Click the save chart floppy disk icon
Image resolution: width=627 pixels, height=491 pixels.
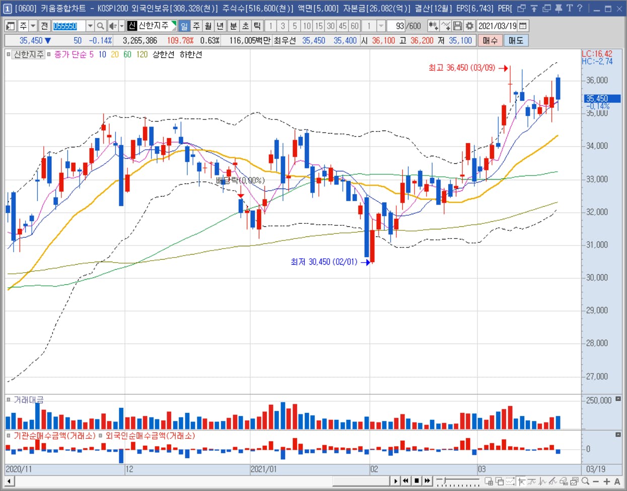pos(457,26)
